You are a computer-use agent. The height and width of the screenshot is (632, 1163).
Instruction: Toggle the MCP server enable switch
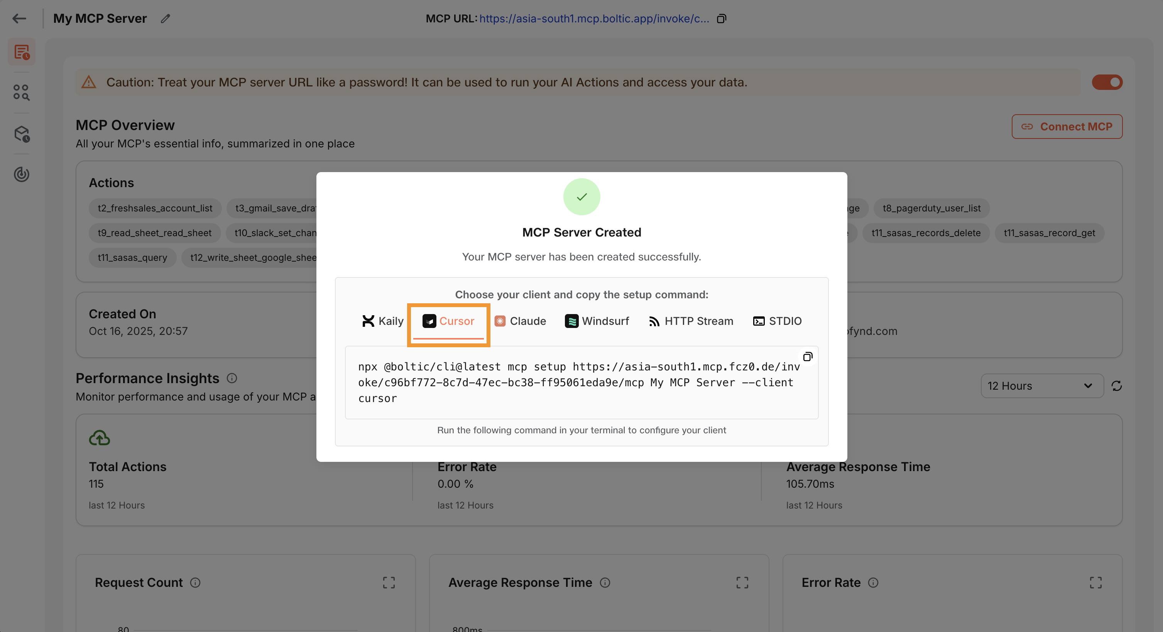click(1107, 82)
